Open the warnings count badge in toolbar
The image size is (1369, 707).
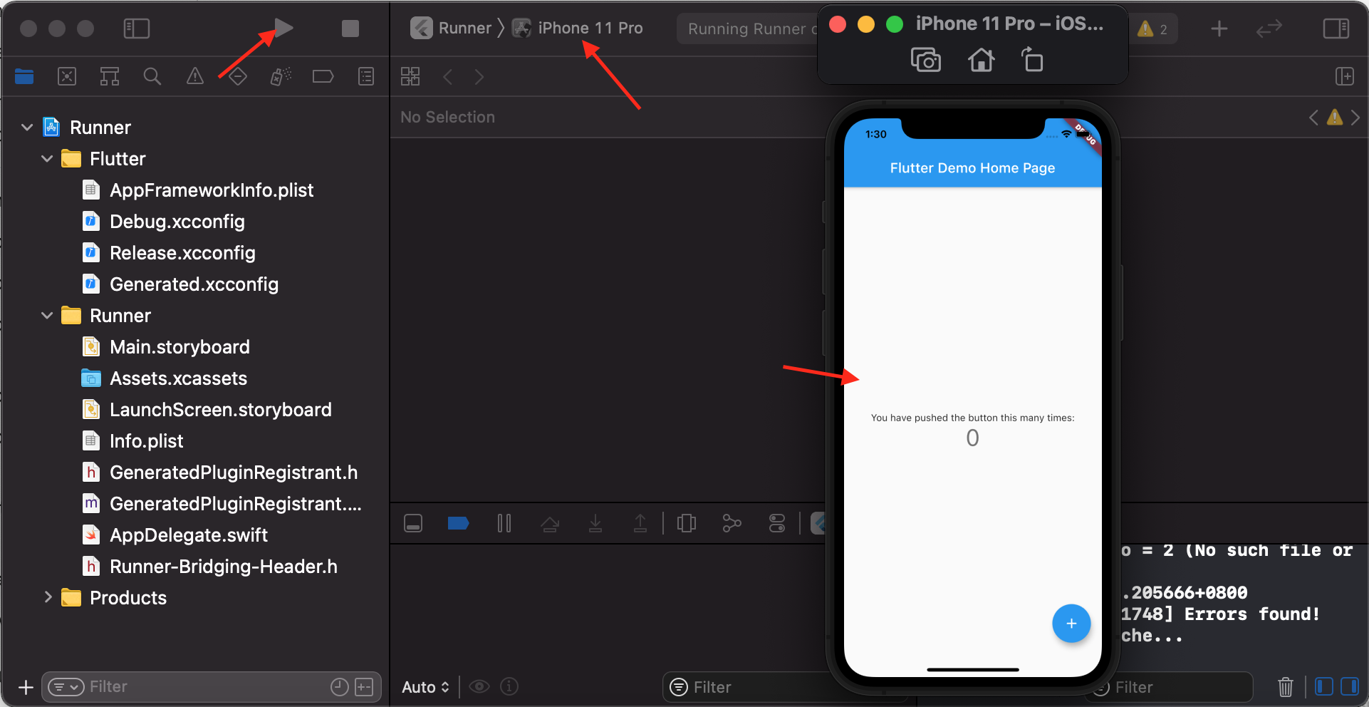1152,29
